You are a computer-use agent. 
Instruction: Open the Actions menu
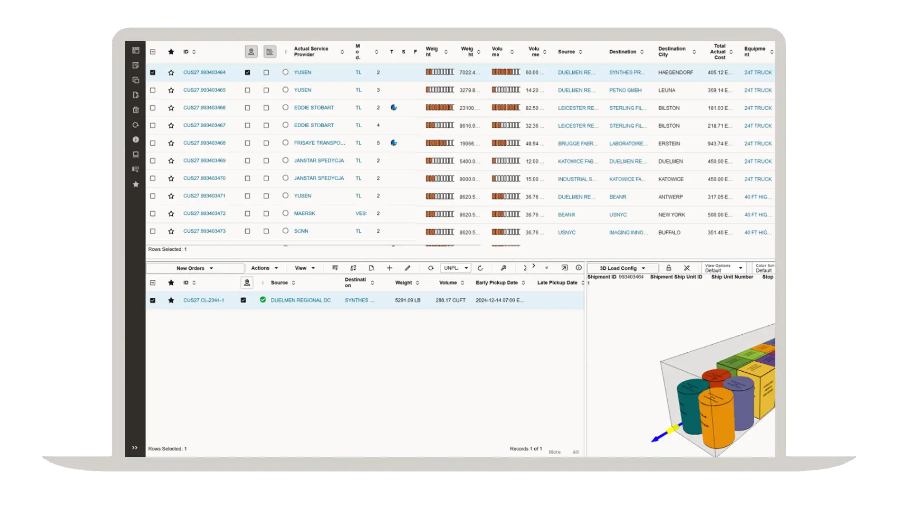264,268
